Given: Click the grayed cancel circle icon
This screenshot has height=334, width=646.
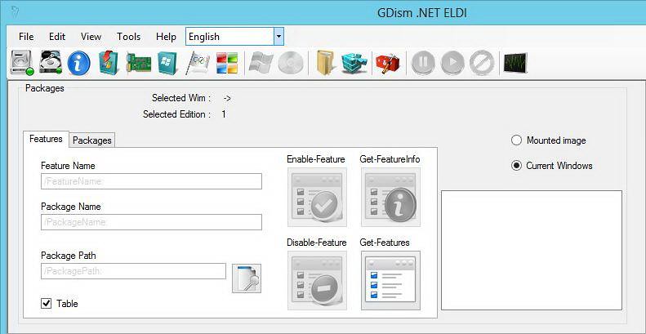Looking at the screenshot, I should [482, 64].
